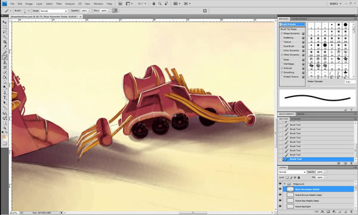The height and width of the screenshot is (215, 358).
Task: Open the File menu
Action: 13,4
